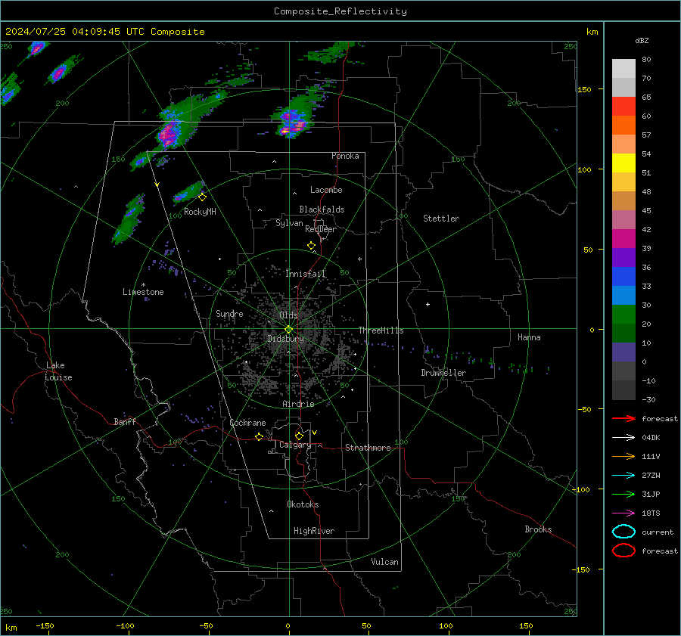Click the RedDeer city label

pos(321,229)
